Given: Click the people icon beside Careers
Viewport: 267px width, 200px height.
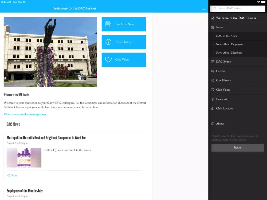Looking at the screenshot, I should [213, 71].
